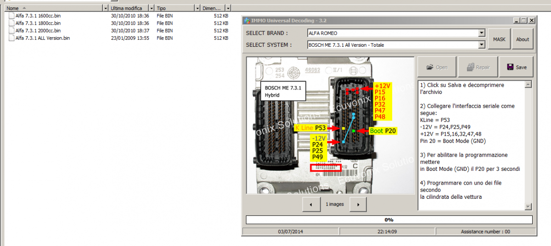
Task: Click 'KLine = P53' instruction line
Action: point(435,120)
